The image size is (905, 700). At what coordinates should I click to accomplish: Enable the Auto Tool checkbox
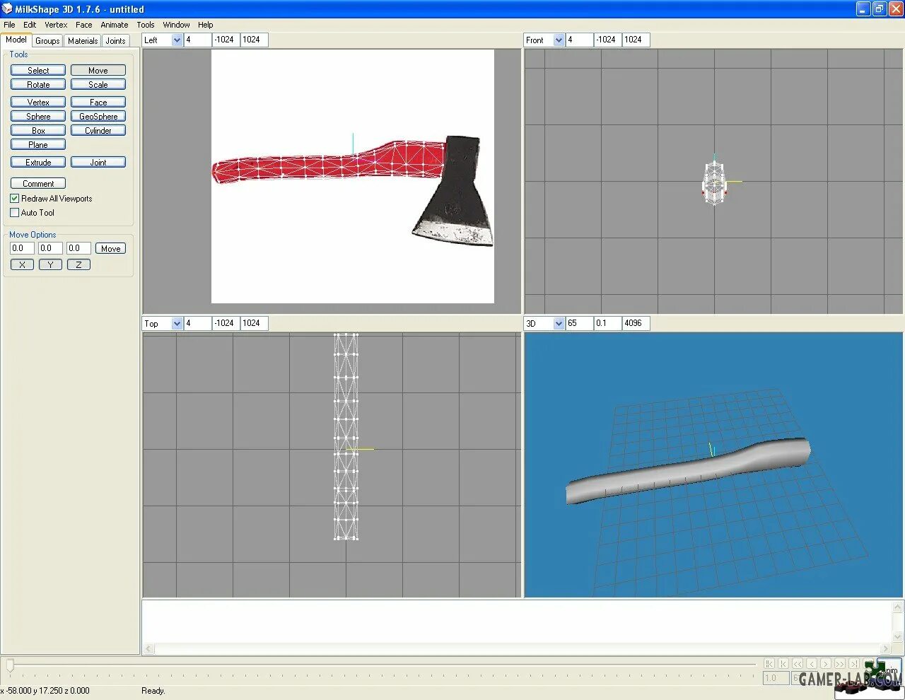(14, 212)
